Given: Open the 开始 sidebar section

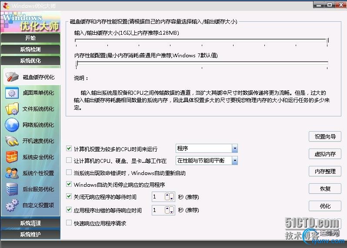Looking at the screenshot, I should (30, 38).
